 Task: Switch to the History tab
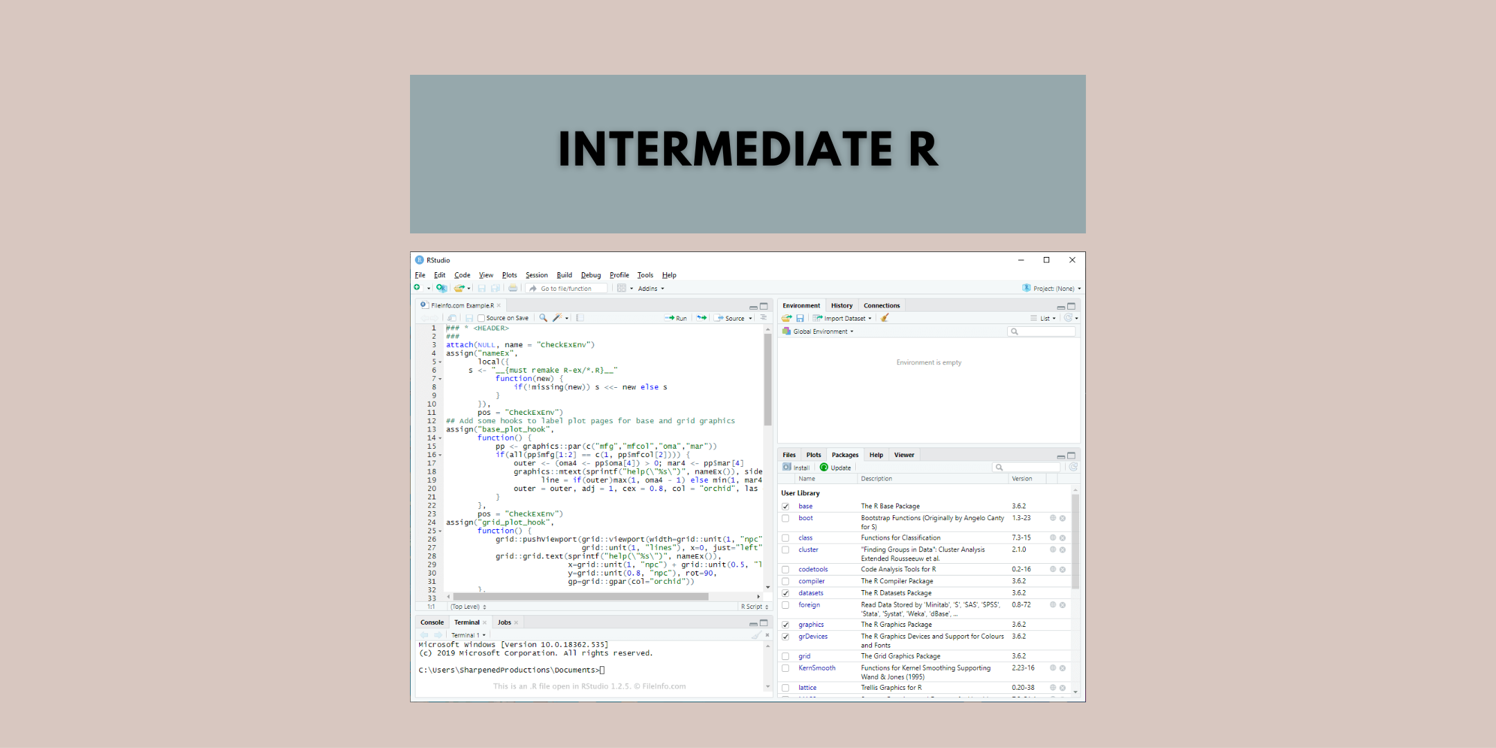[841, 305]
